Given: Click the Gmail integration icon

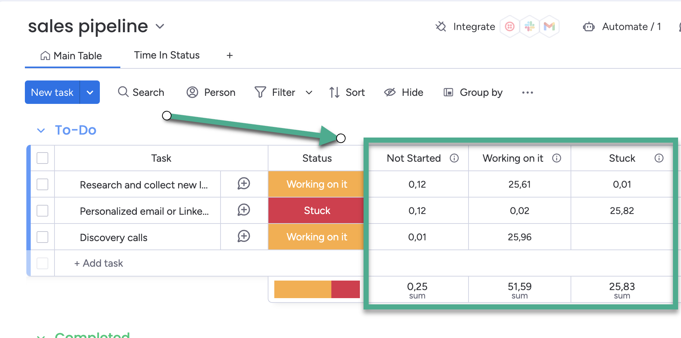Looking at the screenshot, I should [549, 26].
